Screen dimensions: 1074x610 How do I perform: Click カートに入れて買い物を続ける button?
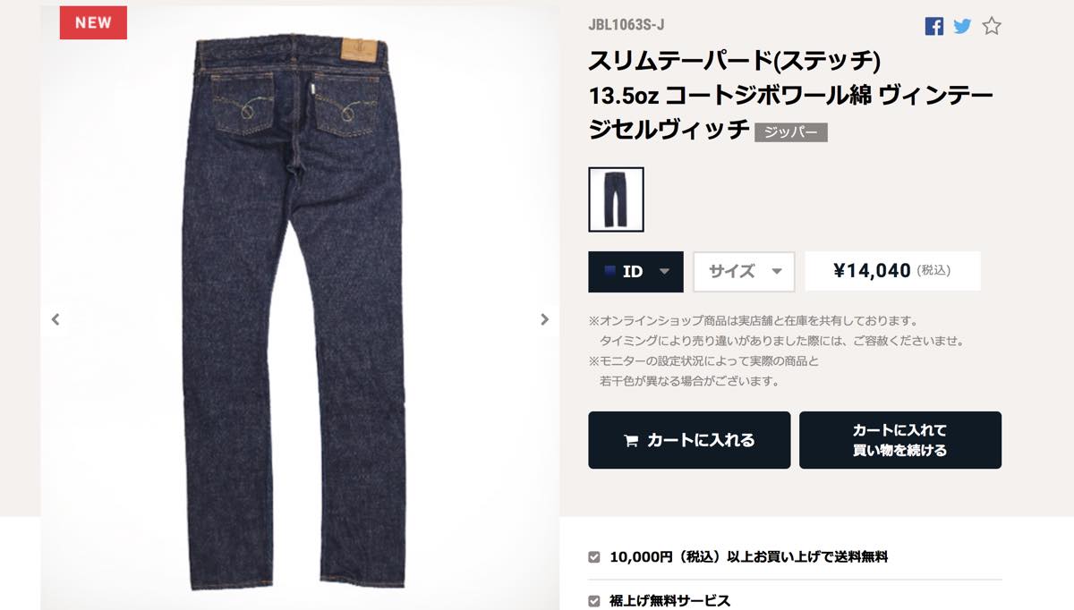(x=900, y=440)
